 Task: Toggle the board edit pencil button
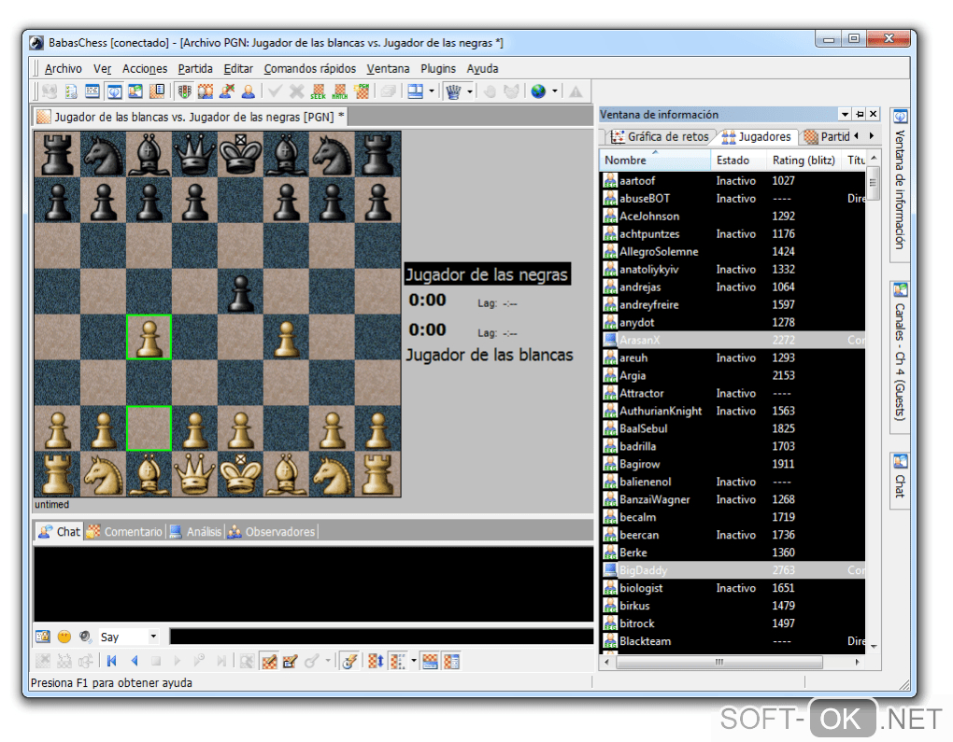pos(269,661)
